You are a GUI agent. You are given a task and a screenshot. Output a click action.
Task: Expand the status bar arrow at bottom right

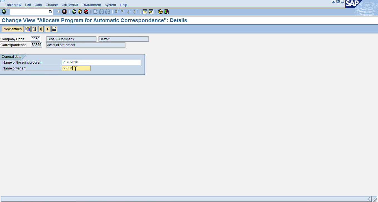pyautogui.click(x=369, y=199)
